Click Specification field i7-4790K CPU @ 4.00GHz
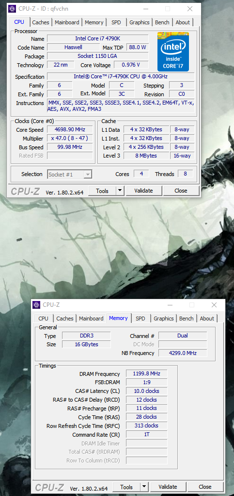The width and height of the screenshot is (234, 496). [121, 76]
